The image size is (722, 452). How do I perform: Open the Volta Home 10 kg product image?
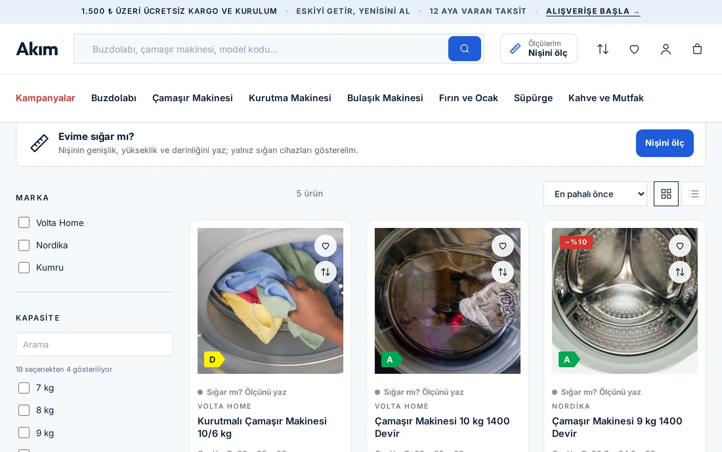point(448,301)
